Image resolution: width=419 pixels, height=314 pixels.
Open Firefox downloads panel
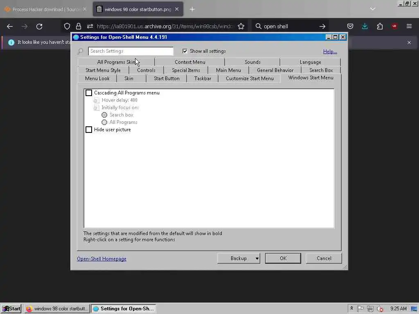pyautogui.click(x=365, y=26)
